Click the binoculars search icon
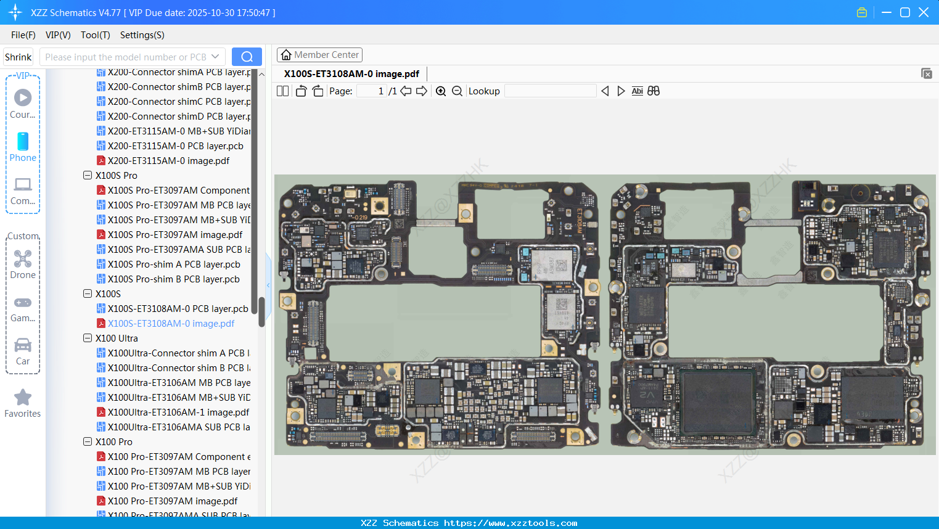This screenshot has height=529, width=939. (654, 91)
